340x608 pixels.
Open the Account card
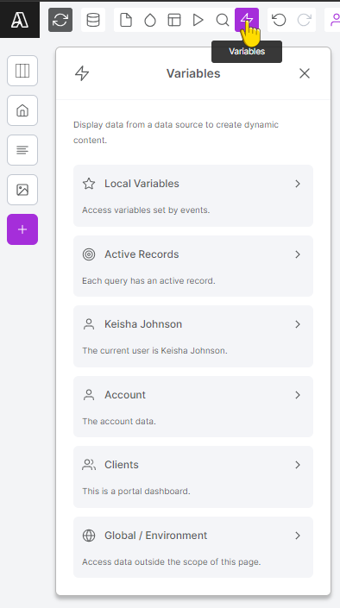click(x=193, y=406)
